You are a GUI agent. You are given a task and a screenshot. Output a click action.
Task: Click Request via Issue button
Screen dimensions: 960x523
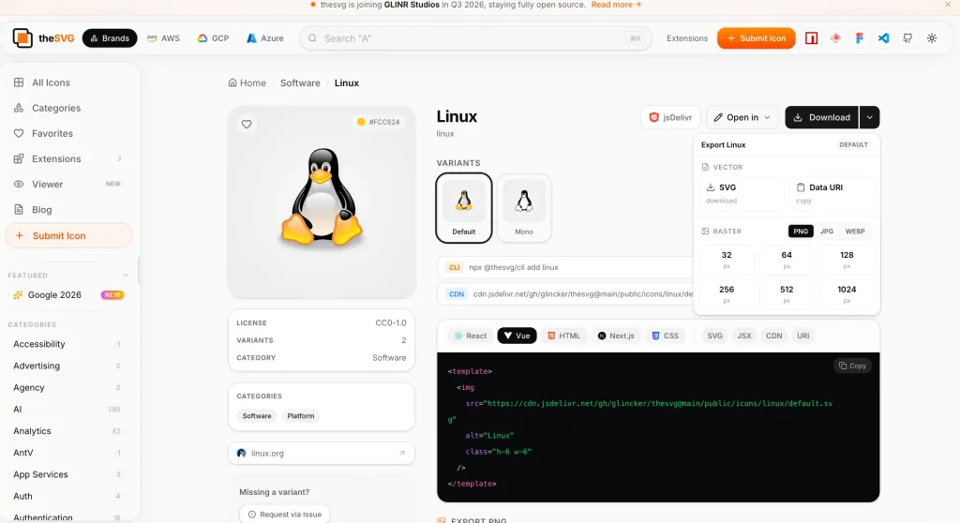coord(285,515)
